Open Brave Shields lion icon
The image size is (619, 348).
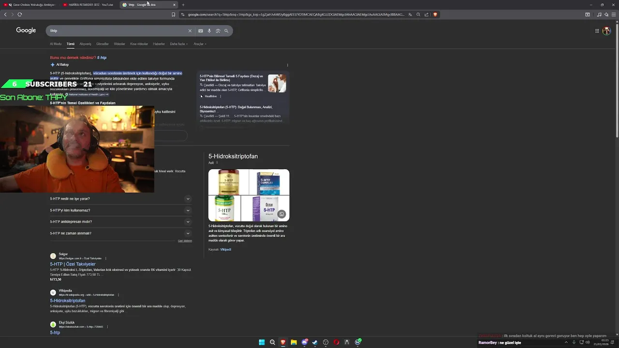(x=435, y=14)
